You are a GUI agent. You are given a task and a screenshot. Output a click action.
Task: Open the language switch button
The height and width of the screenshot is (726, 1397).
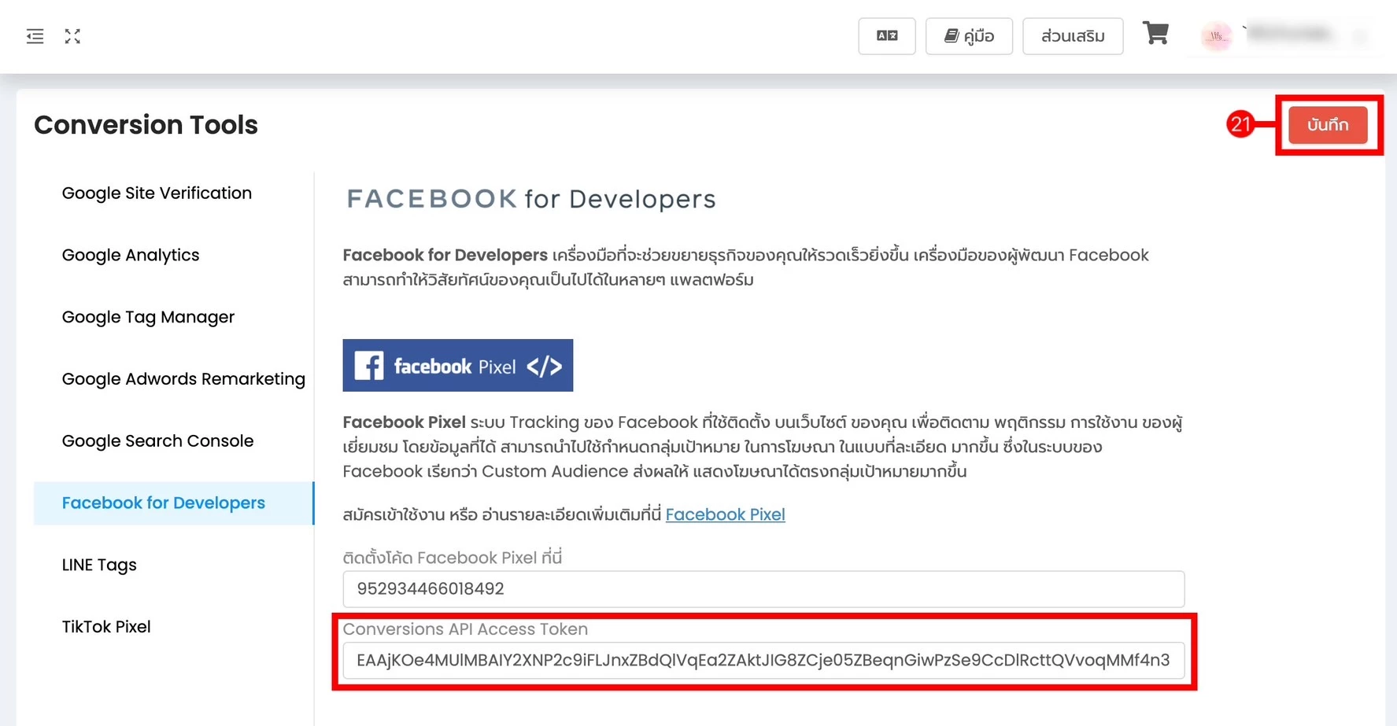[887, 36]
